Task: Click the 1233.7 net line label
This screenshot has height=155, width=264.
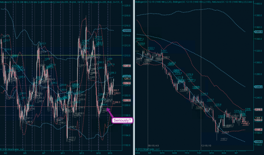Action: point(211,100)
